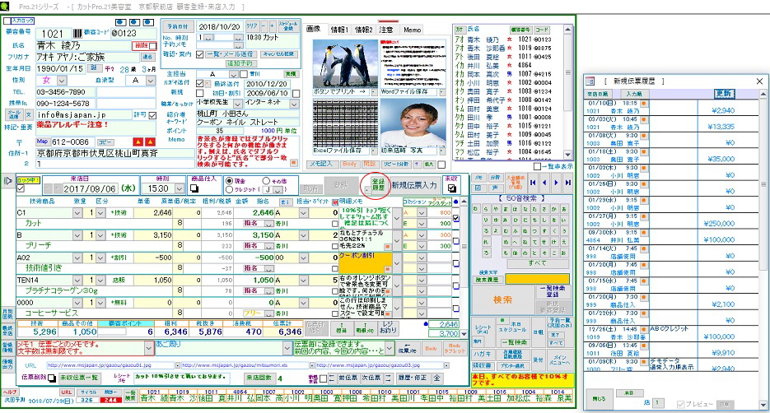Click the 図 button in the side panel

tap(478, 188)
